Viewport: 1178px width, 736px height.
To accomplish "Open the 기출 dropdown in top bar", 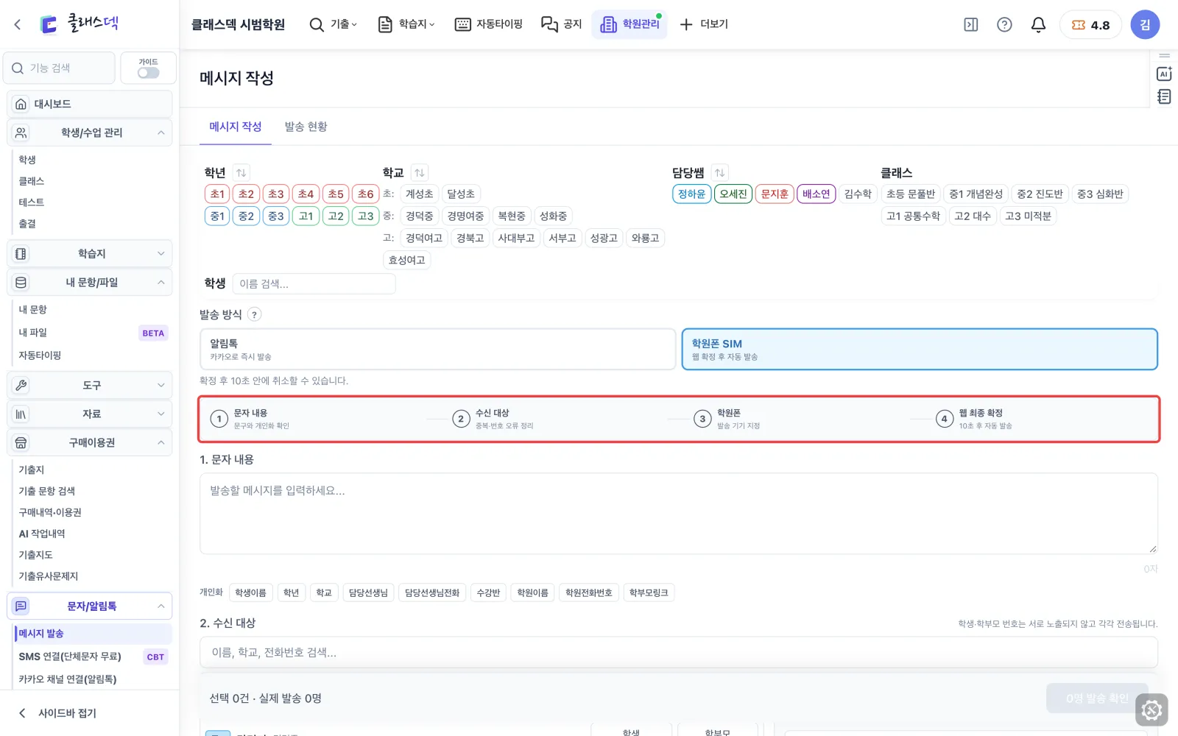I will 334,25.
